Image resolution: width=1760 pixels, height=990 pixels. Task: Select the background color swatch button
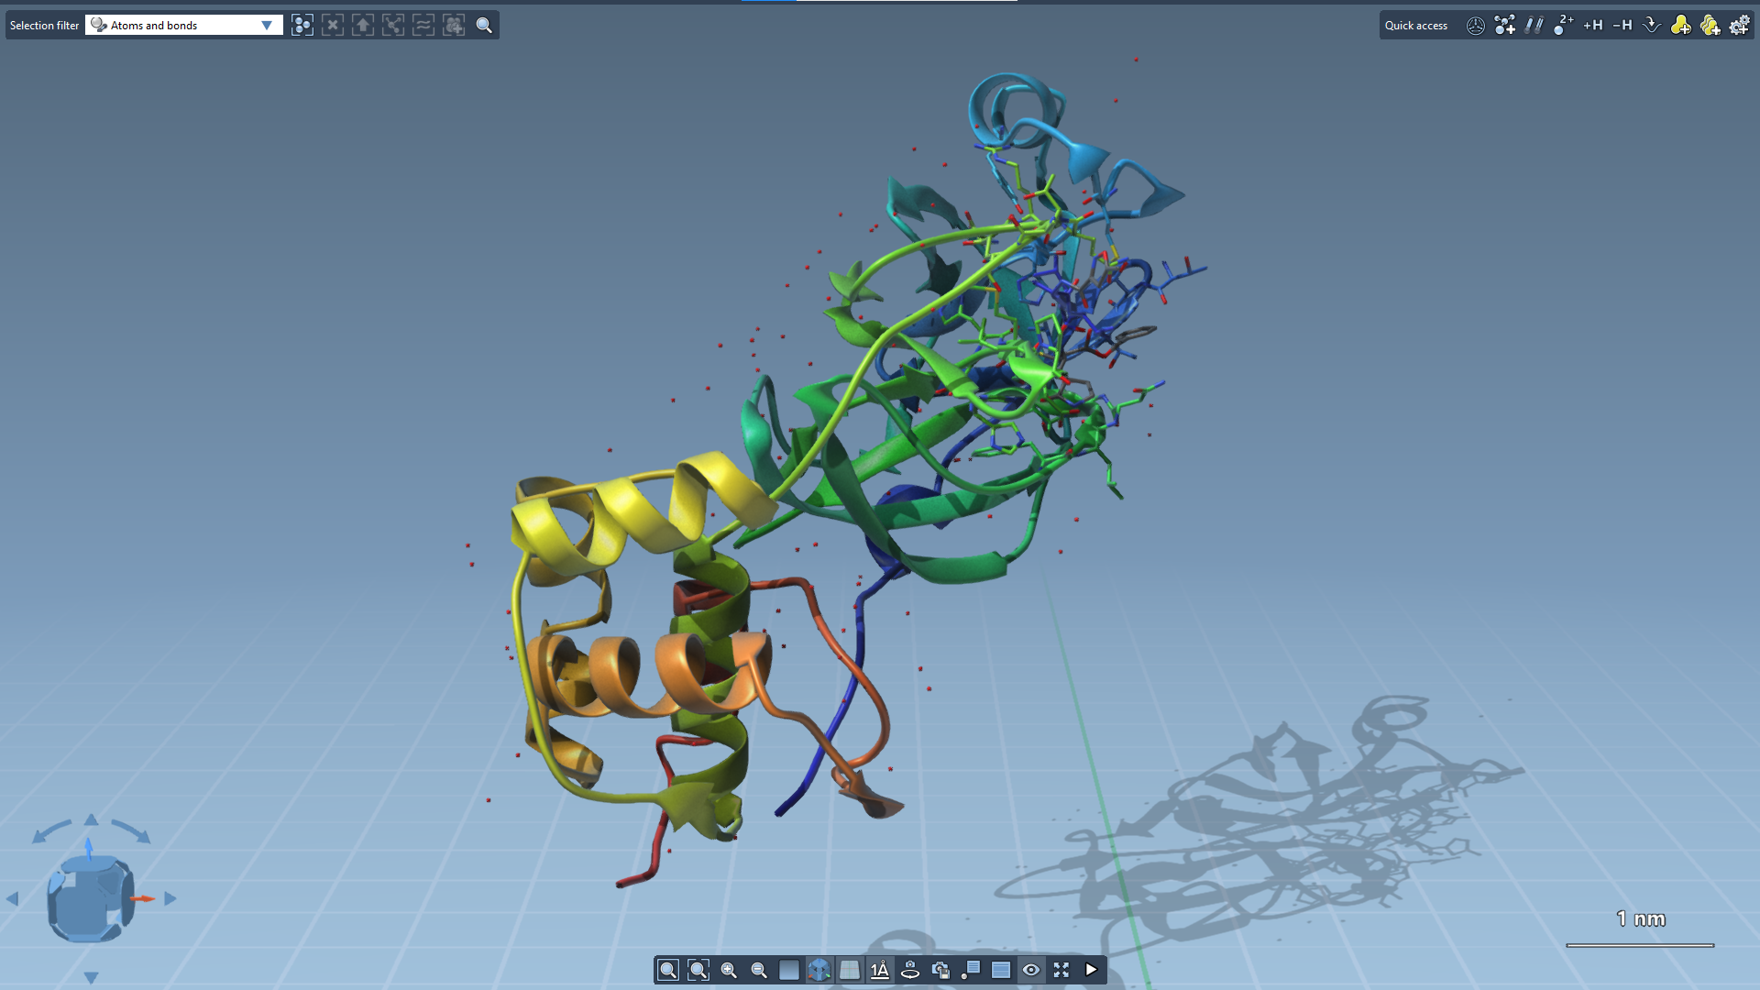[x=789, y=970]
